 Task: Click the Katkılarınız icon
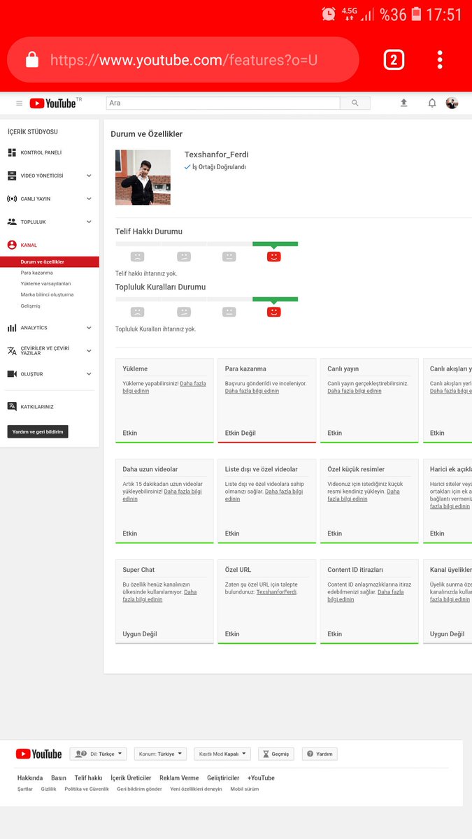tap(12, 407)
